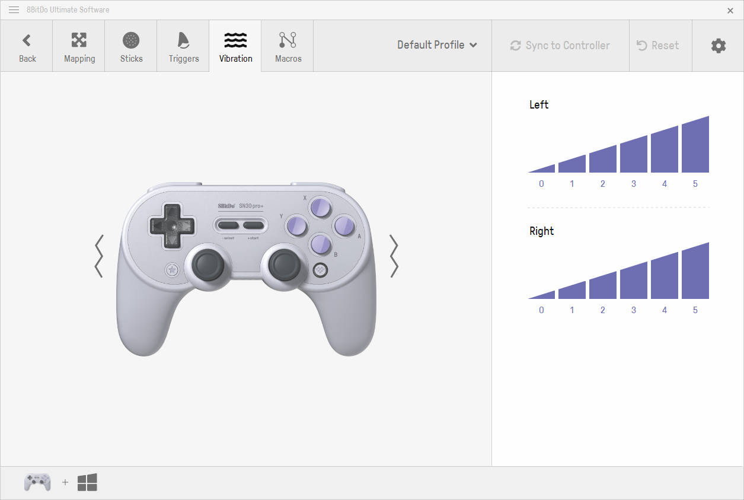744x500 pixels.
Task: Switch to the Sticks tab
Action: click(131, 46)
